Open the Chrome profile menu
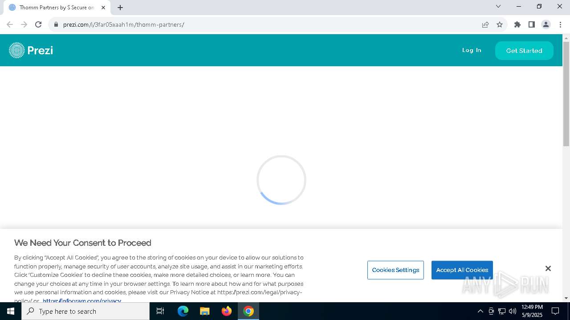The width and height of the screenshot is (570, 320). point(546,24)
